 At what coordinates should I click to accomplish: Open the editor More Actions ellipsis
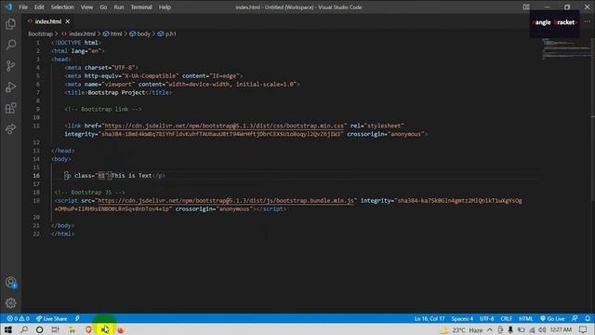click(x=588, y=21)
